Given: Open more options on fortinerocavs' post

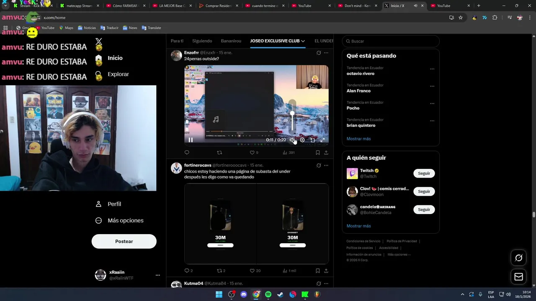Looking at the screenshot, I should pyautogui.click(x=326, y=166).
